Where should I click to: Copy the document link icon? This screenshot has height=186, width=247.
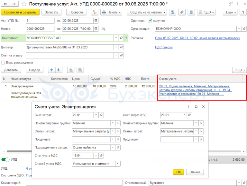click(x=231, y=4)
